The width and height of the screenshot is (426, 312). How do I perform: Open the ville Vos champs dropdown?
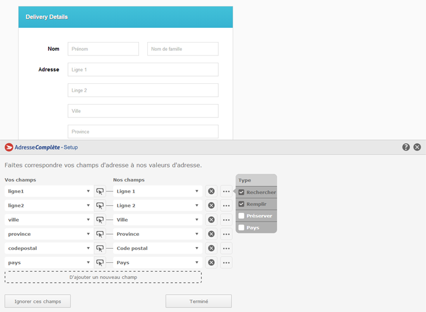click(x=49, y=220)
